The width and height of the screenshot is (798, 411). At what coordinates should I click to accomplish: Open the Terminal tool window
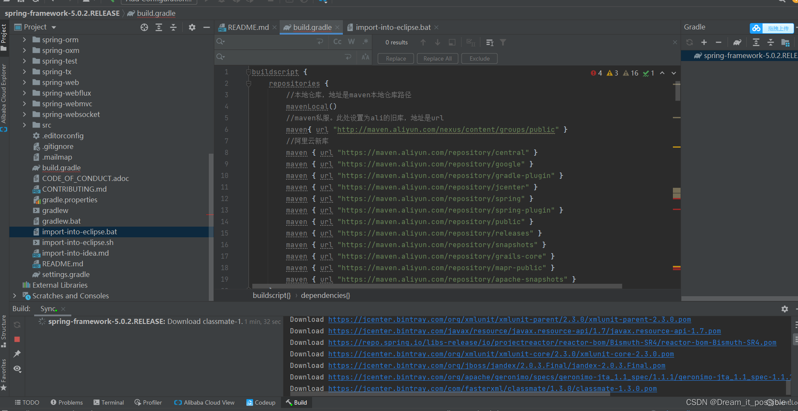pos(108,402)
